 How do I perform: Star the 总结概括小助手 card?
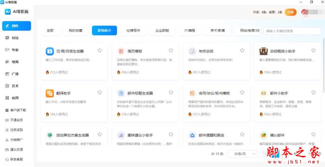click(x=313, y=51)
